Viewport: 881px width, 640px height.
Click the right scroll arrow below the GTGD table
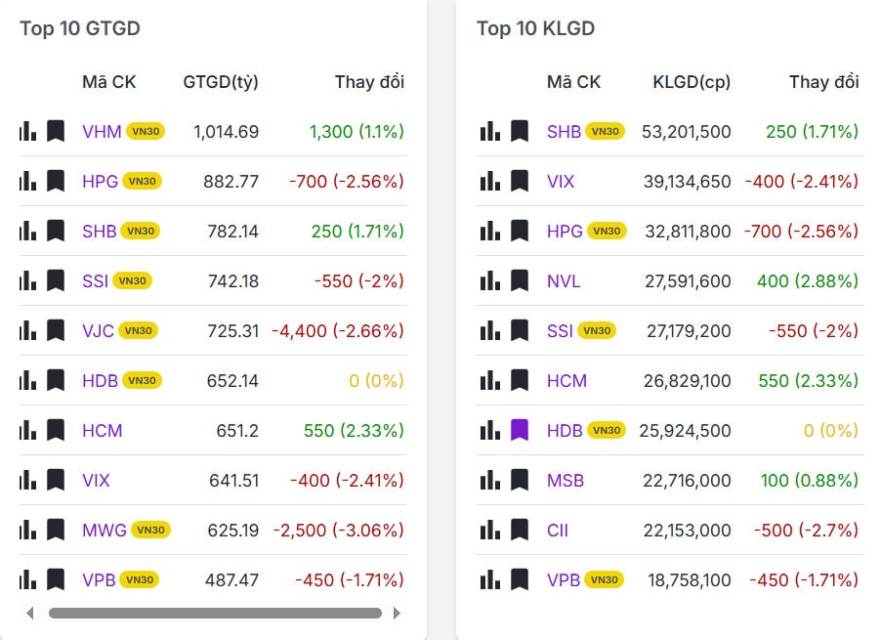click(396, 614)
